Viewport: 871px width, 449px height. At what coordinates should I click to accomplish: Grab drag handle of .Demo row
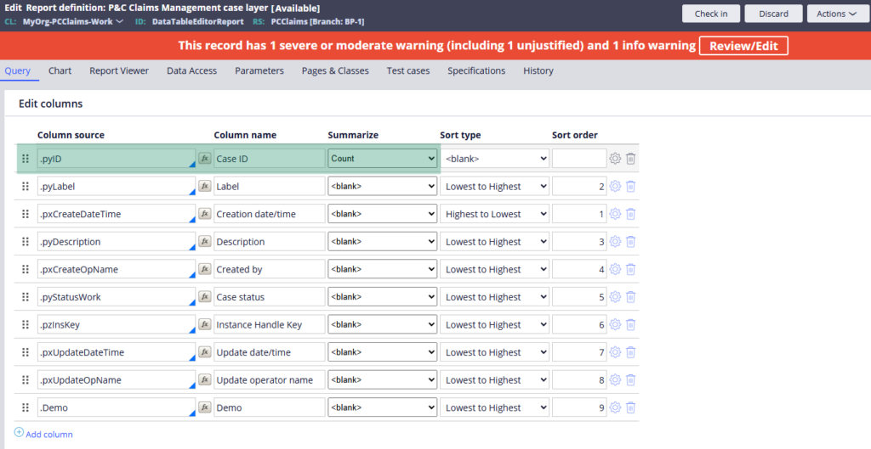[25, 407]
